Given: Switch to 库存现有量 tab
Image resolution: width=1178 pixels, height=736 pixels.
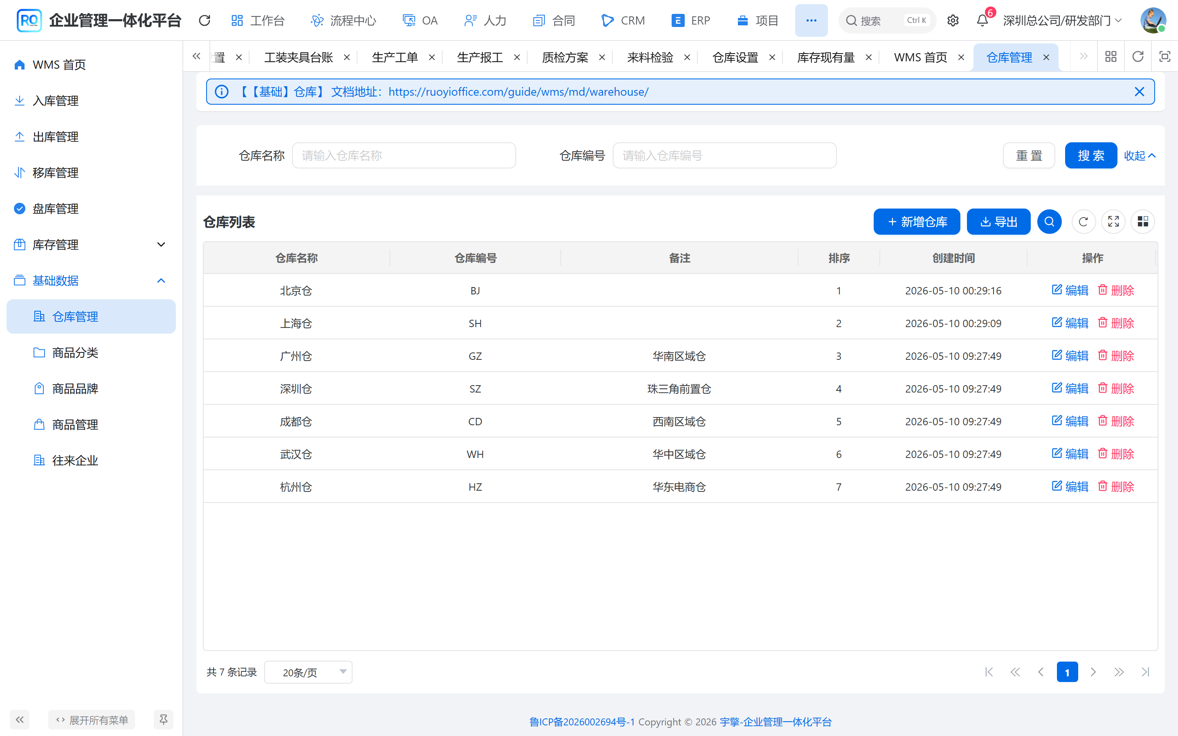Looking at the screenshot, I should tap(825, 57).
